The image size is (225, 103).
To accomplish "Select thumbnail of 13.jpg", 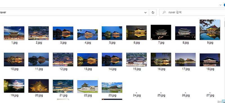I will tap(87, 60).
